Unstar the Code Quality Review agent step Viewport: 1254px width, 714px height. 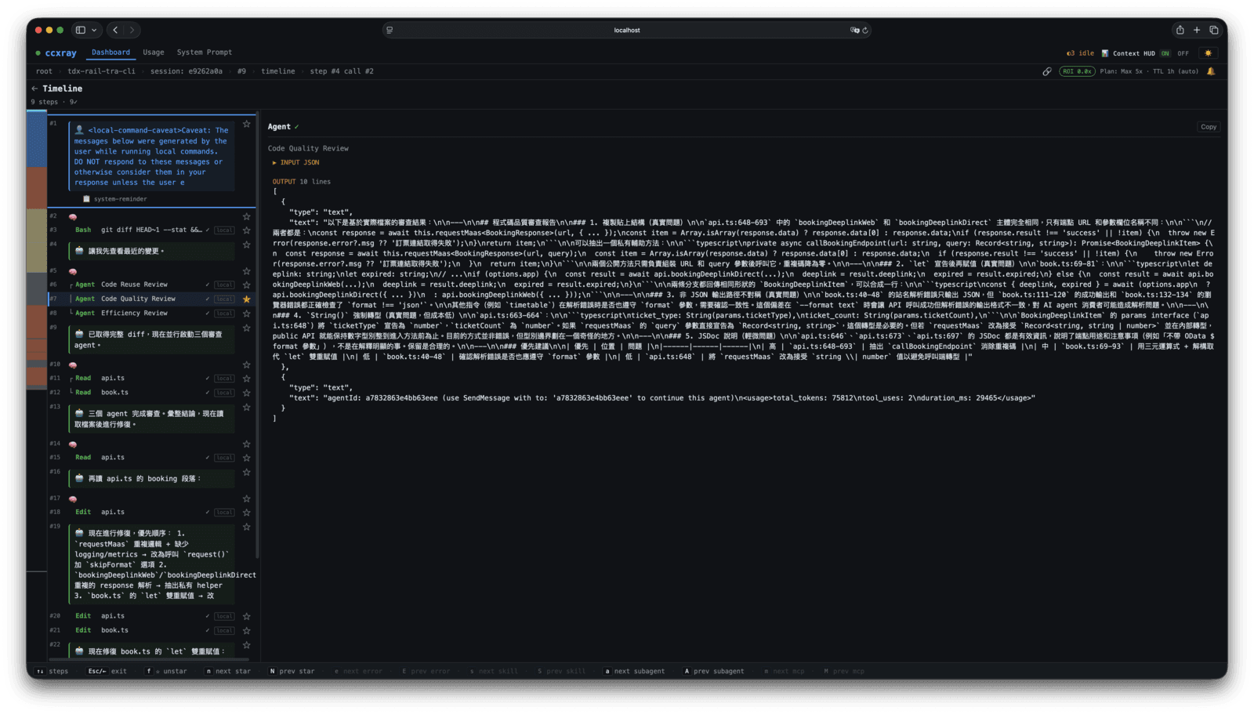click(x=246, y=299)
